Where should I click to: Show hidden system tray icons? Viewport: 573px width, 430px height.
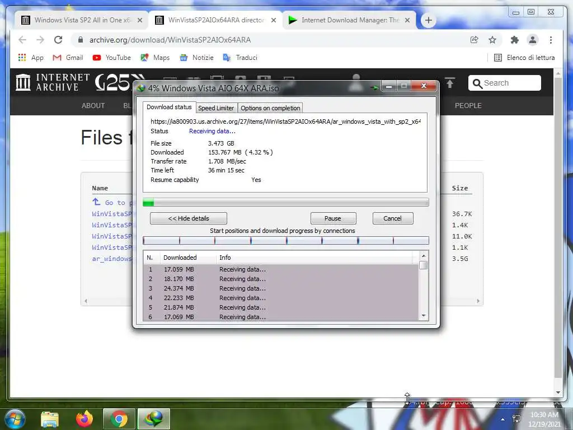coord(503,419)
